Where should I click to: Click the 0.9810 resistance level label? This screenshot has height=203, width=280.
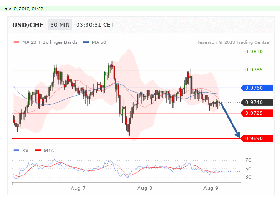tap(254, 52)
